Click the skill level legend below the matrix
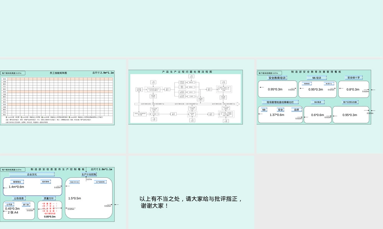This screenshot has height=229, width=383. coord(54,119)
